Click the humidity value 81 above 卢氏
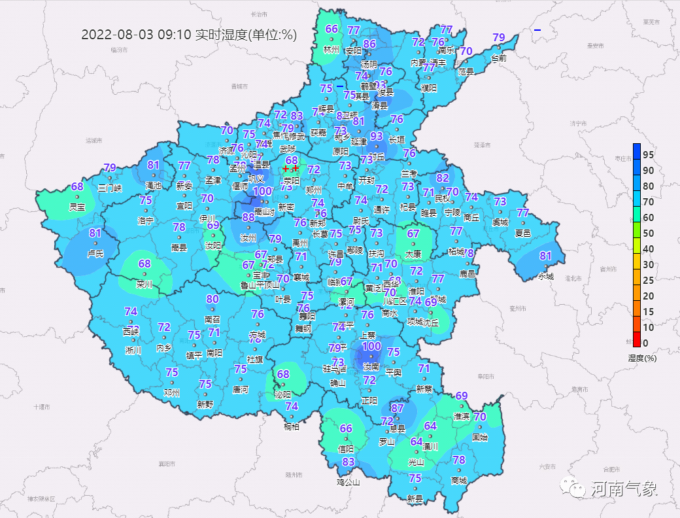Viewport: 680px width, 518px height. [95, 233]
